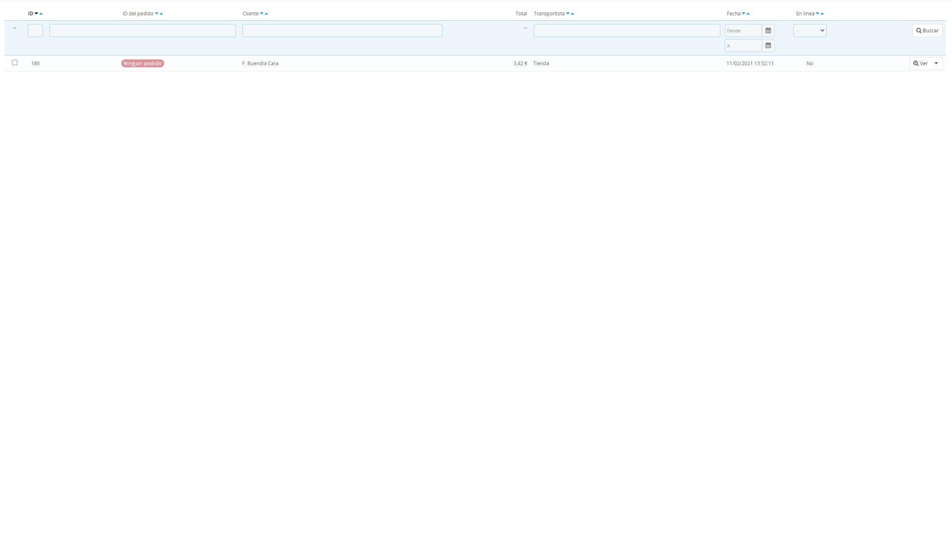Image resolution: width=952 pixels, height=554 pixels.
Task: Click the Desde date input
Action: (x=743, y=31)
